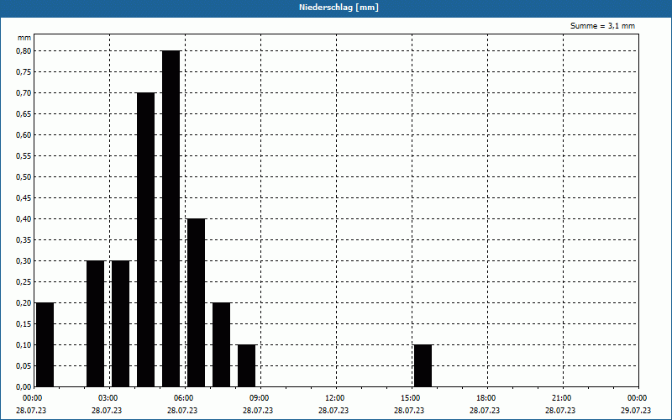Click the 'Summe = 3,1 mm' total label
672x420 pixels.
coord(602,26)
